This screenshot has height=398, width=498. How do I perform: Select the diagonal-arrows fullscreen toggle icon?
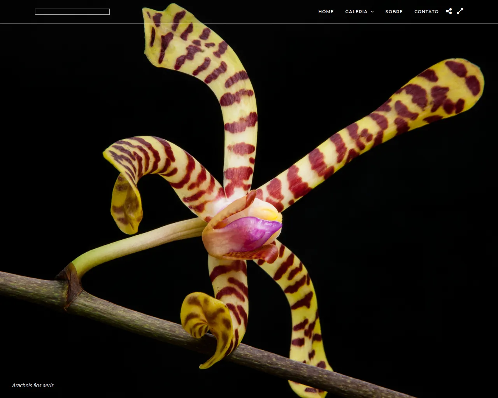[x=460, y=11]
